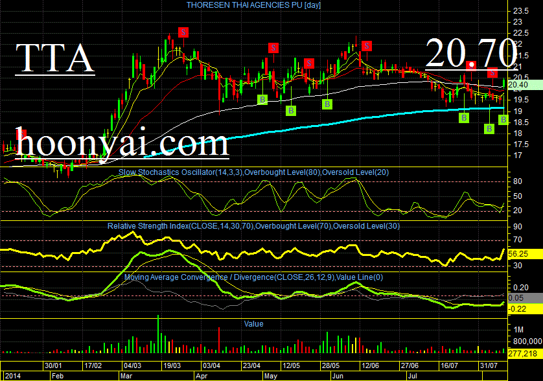The image size is (543, 381).
Task: Click the Feb month label
Action: (x=58, y=376)
